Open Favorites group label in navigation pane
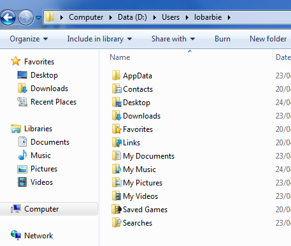The height and width of the screenshot is (246, 291). pyautogui.click(x=39, y=62)
